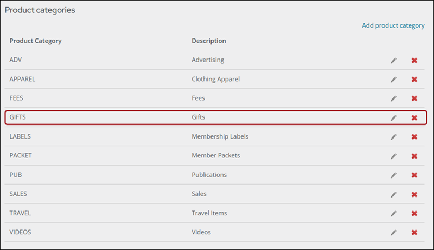Viewport: 434px width, 250px height.
Task: Edit the PACKET Member Packets category
Action: click(x=394, y=156)
